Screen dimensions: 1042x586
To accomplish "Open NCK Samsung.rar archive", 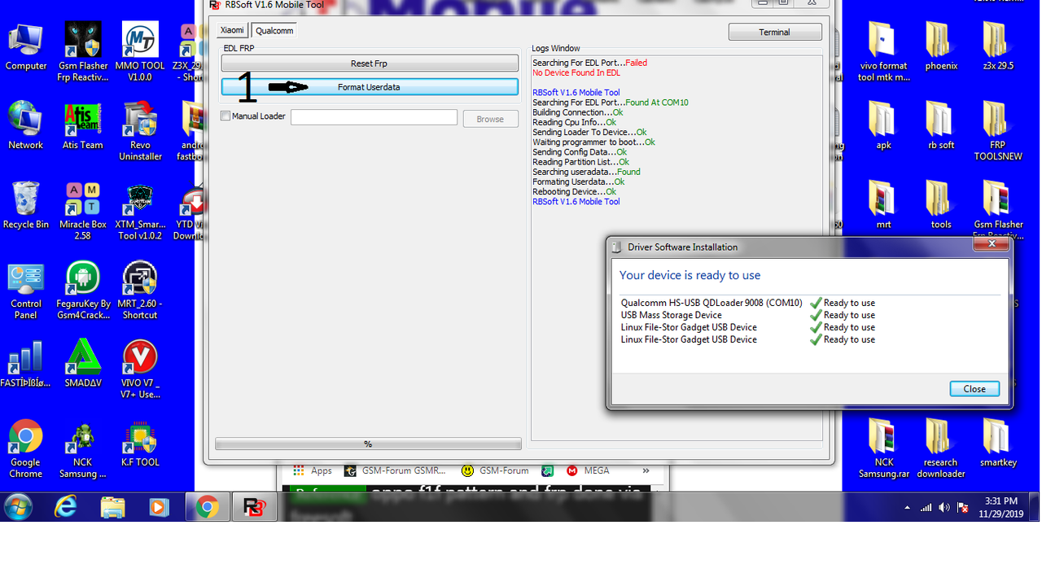I will point(883,448).
